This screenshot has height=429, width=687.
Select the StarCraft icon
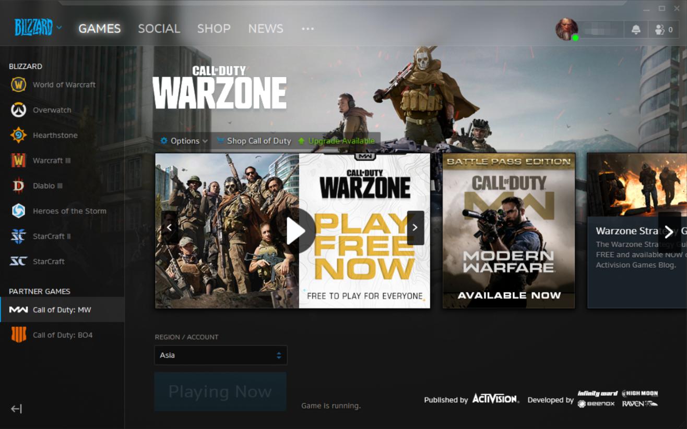[x=18, y=262]
